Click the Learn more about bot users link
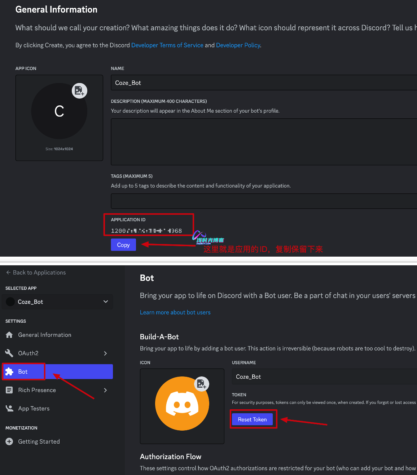 click(175, 313)
